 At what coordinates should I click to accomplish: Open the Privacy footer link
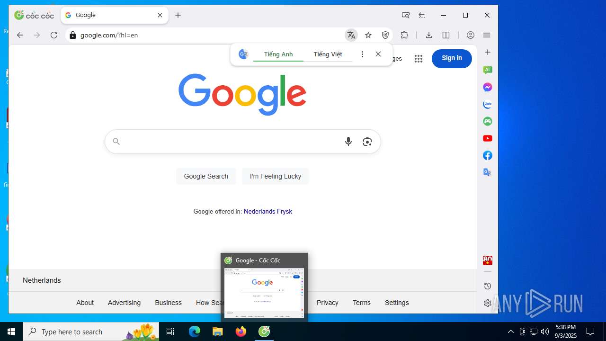coord(328,303)
